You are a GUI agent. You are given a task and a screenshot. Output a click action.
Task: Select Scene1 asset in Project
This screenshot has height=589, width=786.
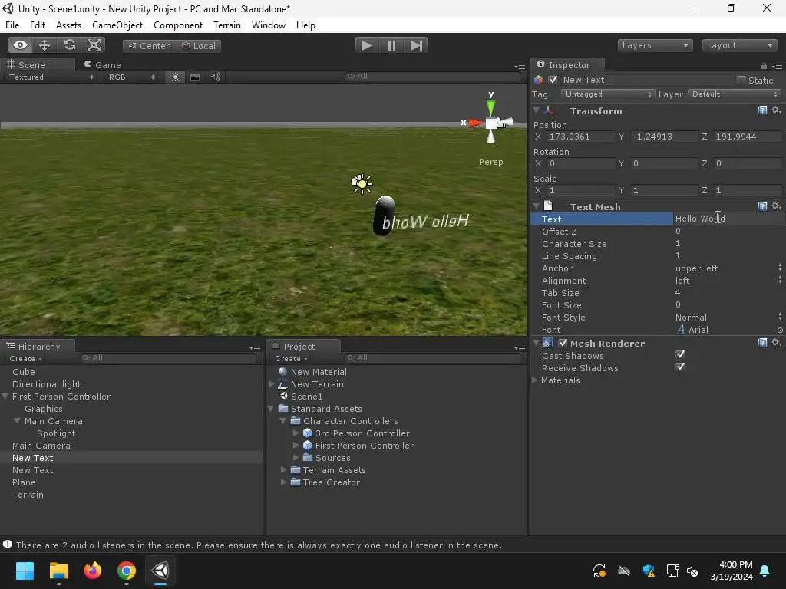[307, 397]
